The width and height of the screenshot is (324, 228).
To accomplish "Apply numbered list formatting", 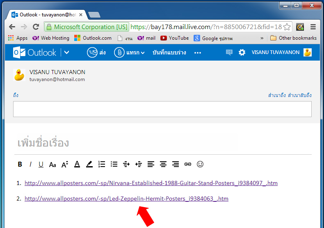I will click(x=102, y=164).
